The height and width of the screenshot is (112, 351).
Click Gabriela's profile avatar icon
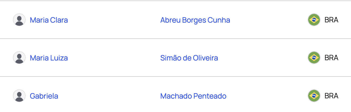(19, 96)
